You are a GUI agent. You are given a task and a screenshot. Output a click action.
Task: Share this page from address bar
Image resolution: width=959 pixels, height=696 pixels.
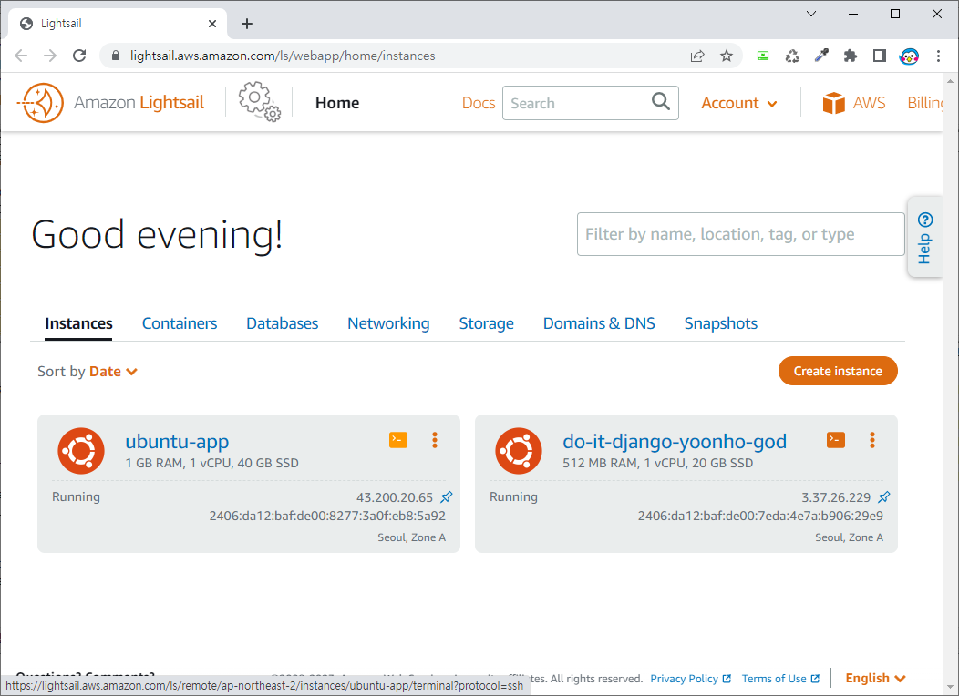coord(697,56)
